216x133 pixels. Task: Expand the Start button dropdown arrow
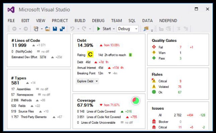[114, 29]
